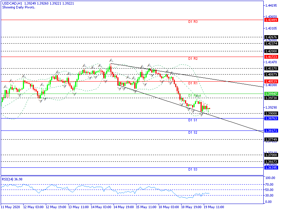Screen dimensions: 282x211
Task: Select the D1 R2 resistance label
Action: (192, 59)
